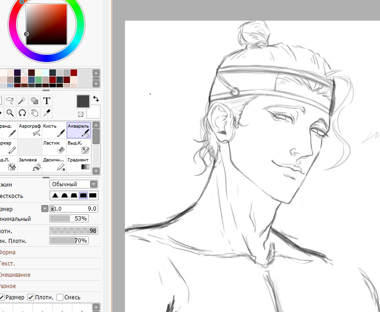Select the Text tool (T)
This screenshot has height=312, width=380.
click(47, 100)
